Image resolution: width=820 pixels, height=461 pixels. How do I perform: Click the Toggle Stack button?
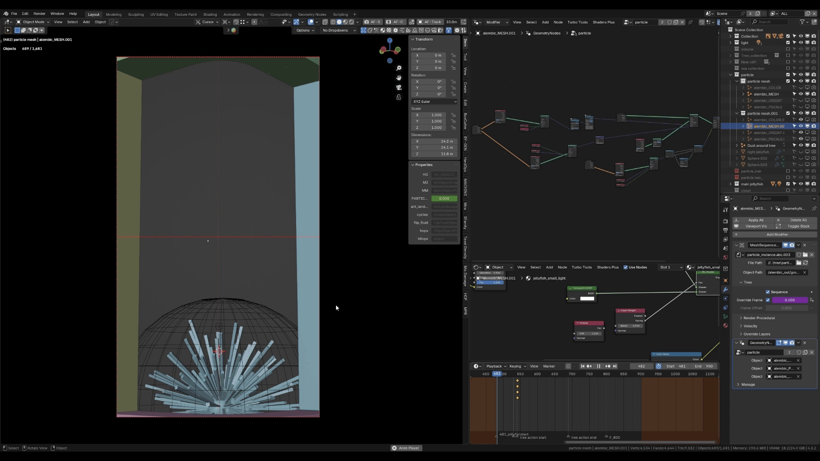796,227
